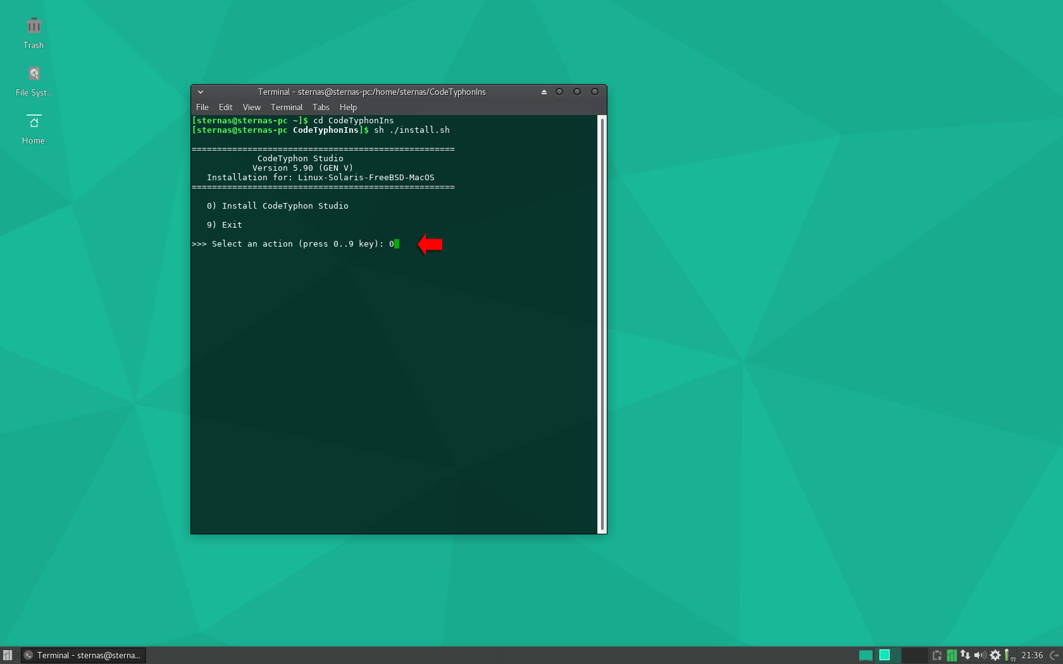This screenshot has width=1063, height=664.
Task: Click the panel clock showing 21:36
Action: tap(1032, 655)
